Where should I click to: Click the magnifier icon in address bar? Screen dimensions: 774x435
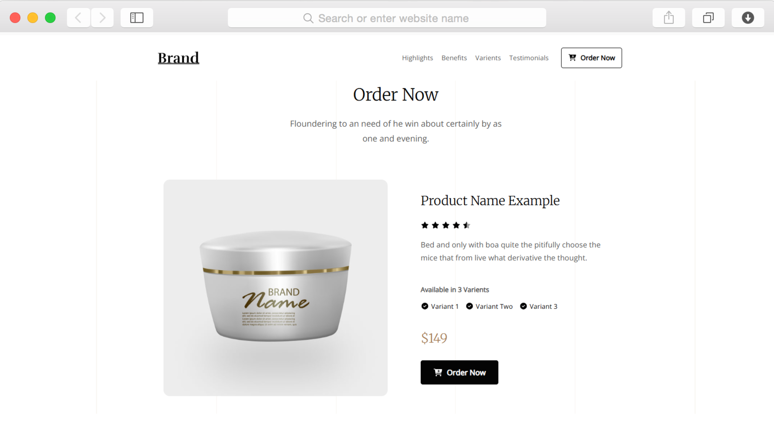point(308,18)
